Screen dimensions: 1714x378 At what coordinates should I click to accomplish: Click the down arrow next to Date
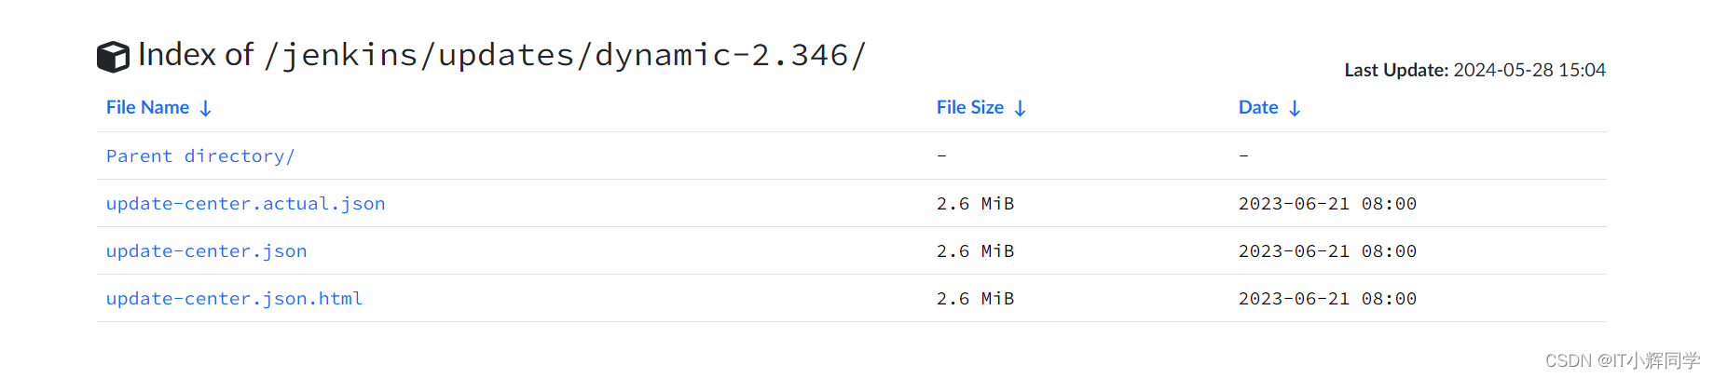1295,108
